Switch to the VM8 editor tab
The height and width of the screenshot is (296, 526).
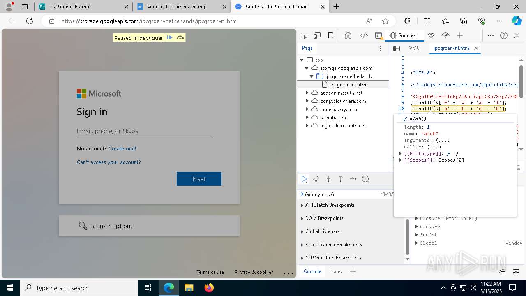tap(414, 48)
